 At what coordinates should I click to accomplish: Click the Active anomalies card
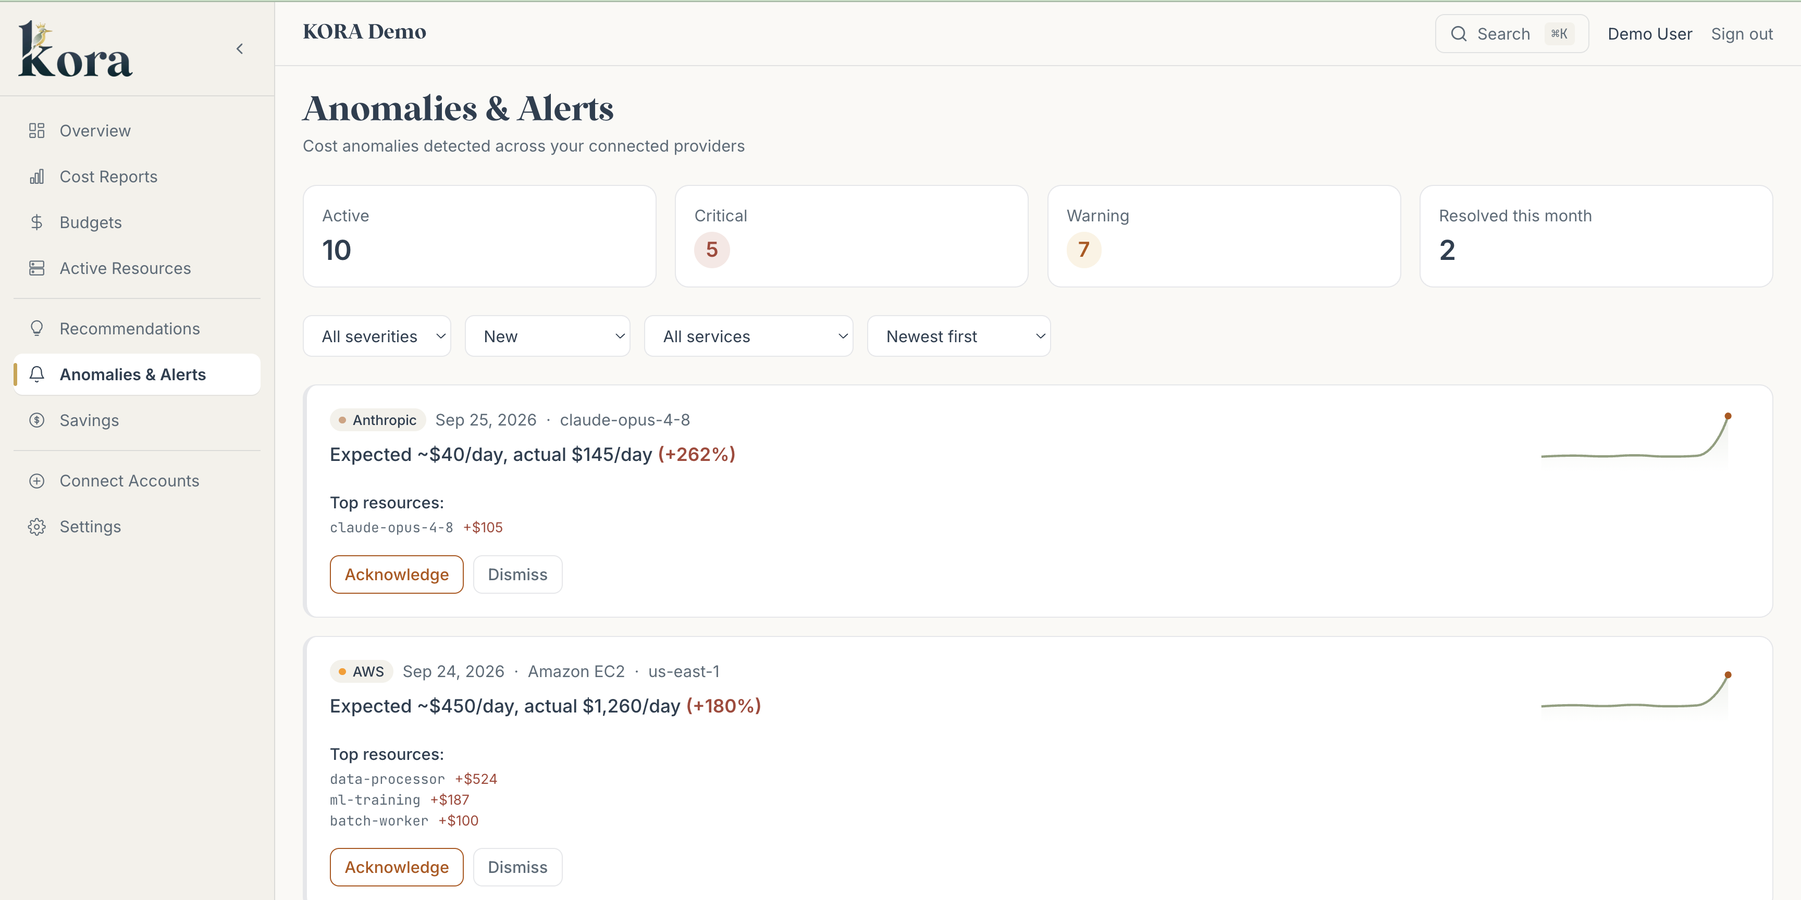[x=479, y=236]
